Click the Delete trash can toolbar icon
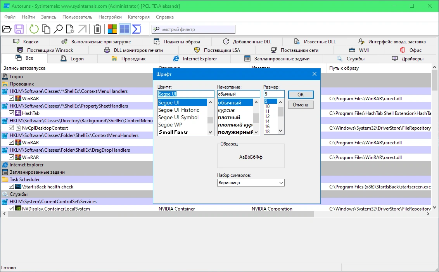This screenshot has width=439, height=272. click(x=97, y=29)
